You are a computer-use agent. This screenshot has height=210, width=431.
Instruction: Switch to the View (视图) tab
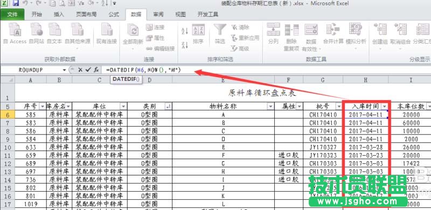tap(180, 15)
